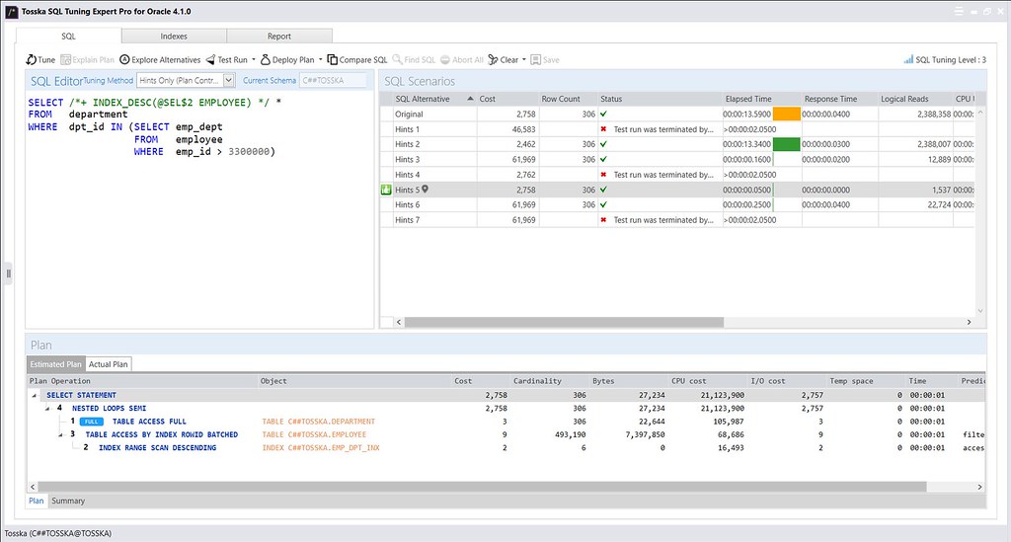Select the Hints 6 row

point(677,205)
